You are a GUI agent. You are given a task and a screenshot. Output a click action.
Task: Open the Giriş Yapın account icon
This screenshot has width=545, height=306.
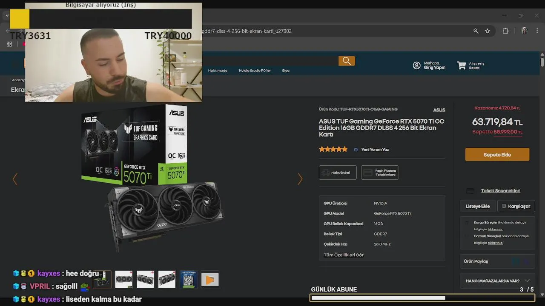click(417, 65)
